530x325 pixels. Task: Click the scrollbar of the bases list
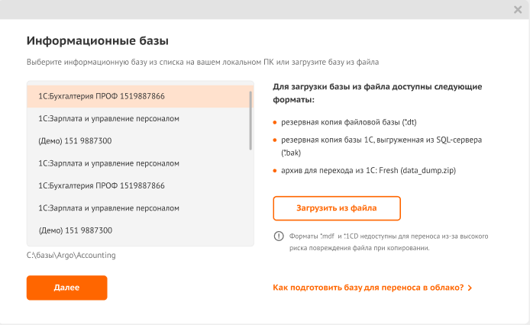pos(250,121)
